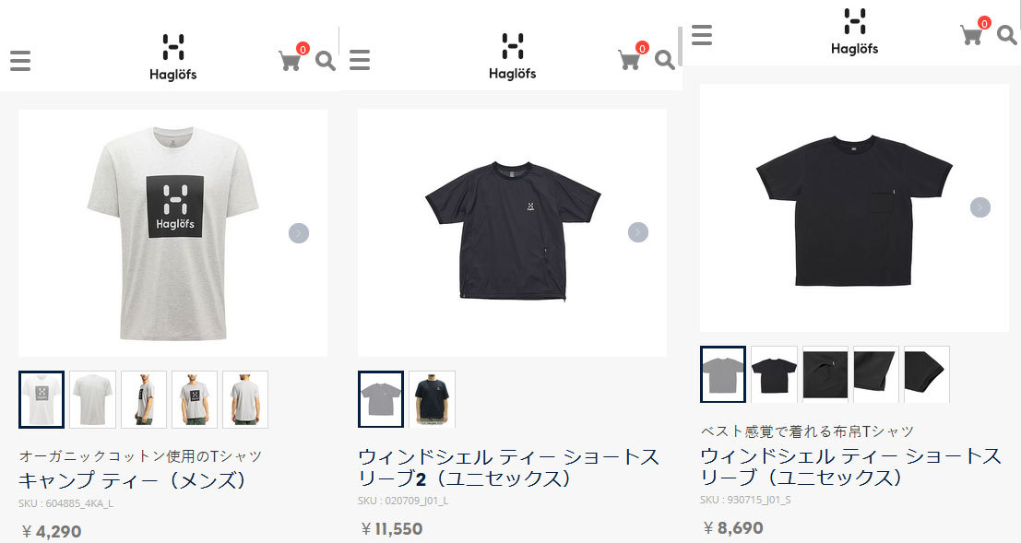Open hamburger menu in the middle header
This screenshot has height=543, width=1021.
(360, 60)
